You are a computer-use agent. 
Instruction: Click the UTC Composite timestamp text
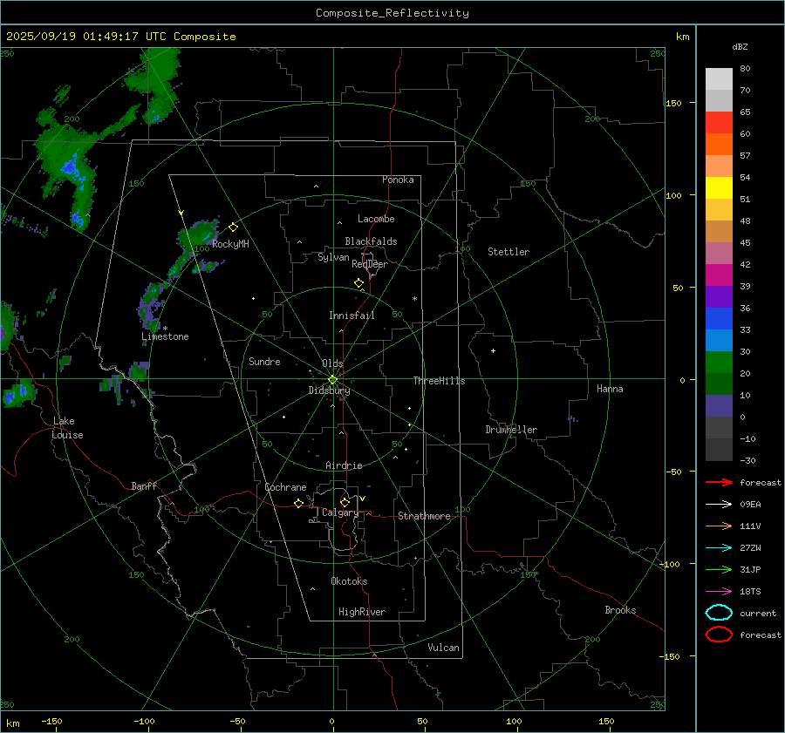pyautogui.click(x=121, y=37)
